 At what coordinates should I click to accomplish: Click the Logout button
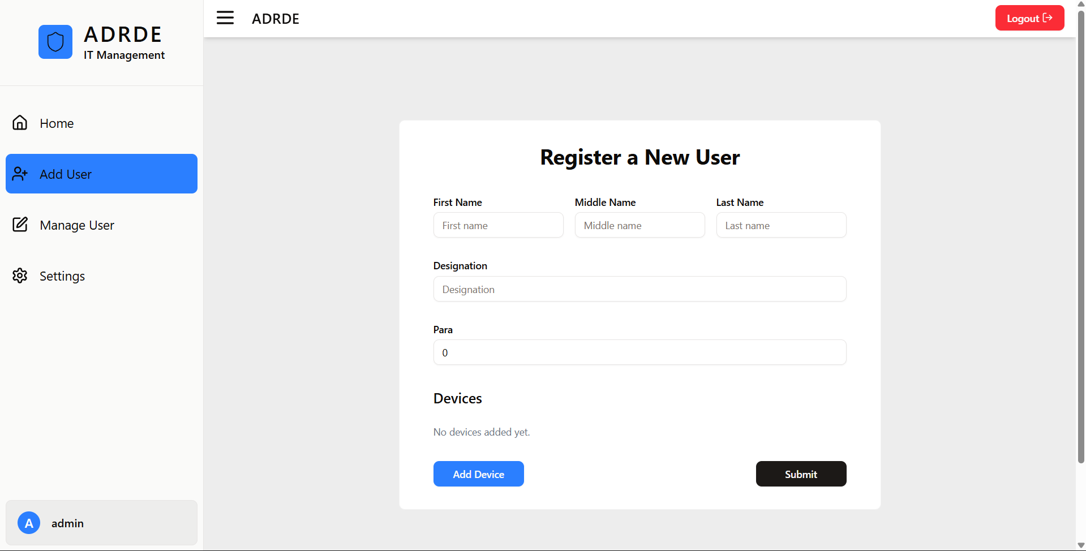pyautogui.click(x=1029, y=18)
